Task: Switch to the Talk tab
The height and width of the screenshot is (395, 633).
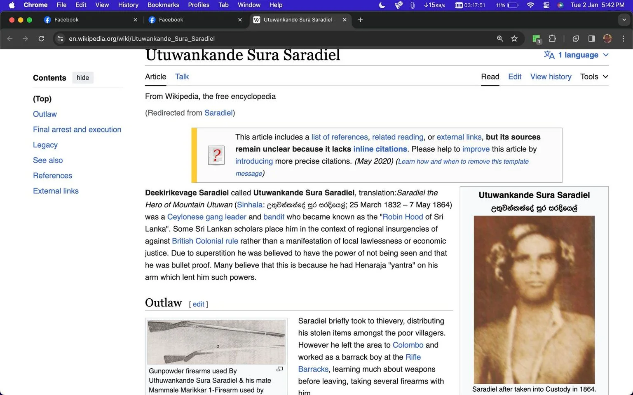Action: click(x=182, y=77)
